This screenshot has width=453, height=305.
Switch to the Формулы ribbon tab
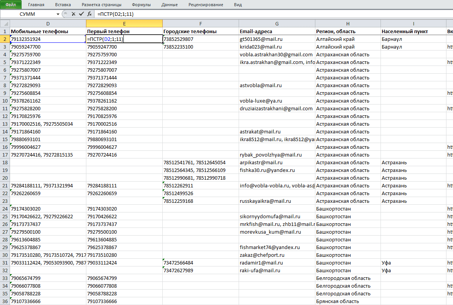click(141, 5)
